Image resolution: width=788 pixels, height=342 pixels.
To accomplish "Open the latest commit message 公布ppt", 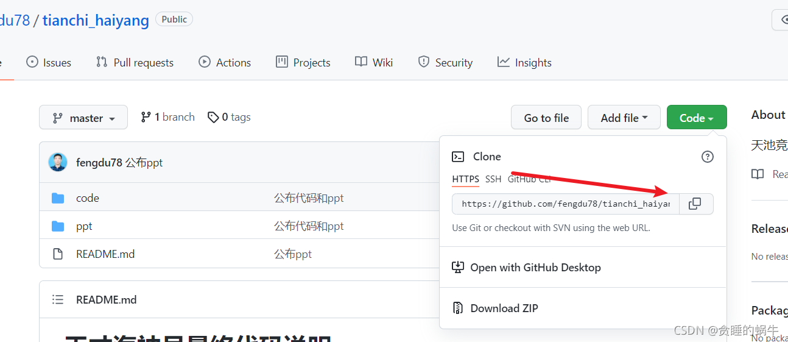I will click(x=144, y=163).
